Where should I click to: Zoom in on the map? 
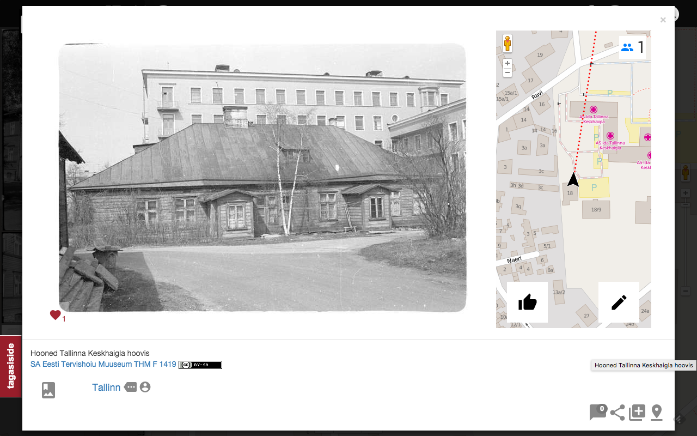coord(508,63)
